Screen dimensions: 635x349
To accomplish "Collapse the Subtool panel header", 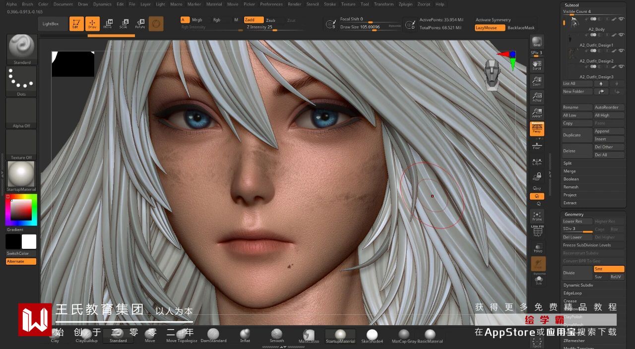I will pos(571,5).
